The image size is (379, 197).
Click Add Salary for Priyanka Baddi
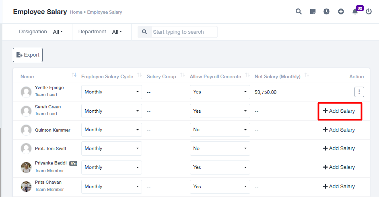pyautogui.click(x=339, y=167)
